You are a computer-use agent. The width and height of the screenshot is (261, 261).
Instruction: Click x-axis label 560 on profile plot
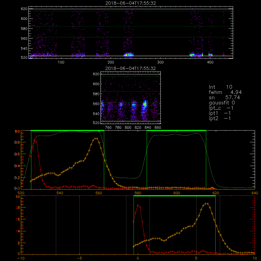coord(99,193)
